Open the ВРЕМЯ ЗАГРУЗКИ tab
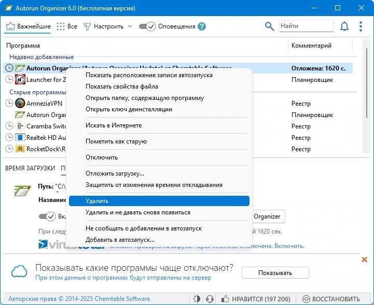 [30, 168]
